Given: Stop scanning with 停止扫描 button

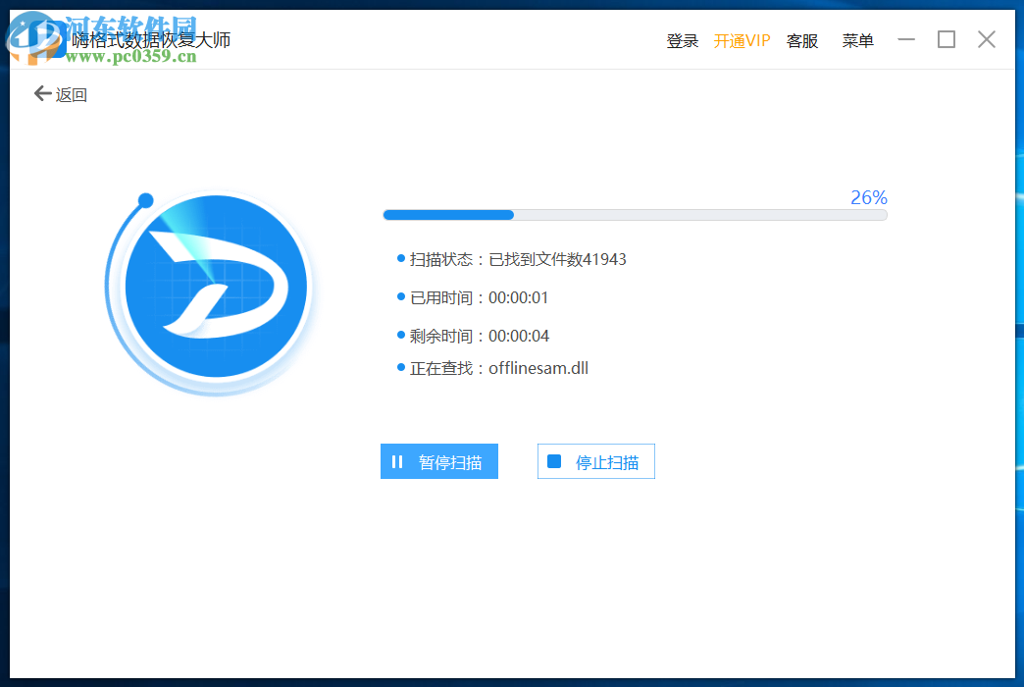Looking at the screenshot, I should pyautogui.click(x=595, y=460).
